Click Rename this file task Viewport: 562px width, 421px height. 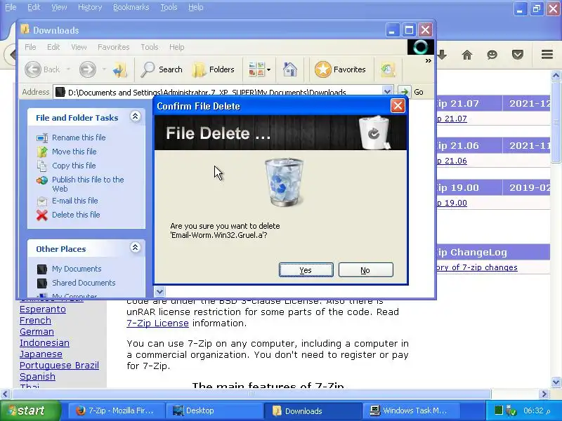coord(79,138)
